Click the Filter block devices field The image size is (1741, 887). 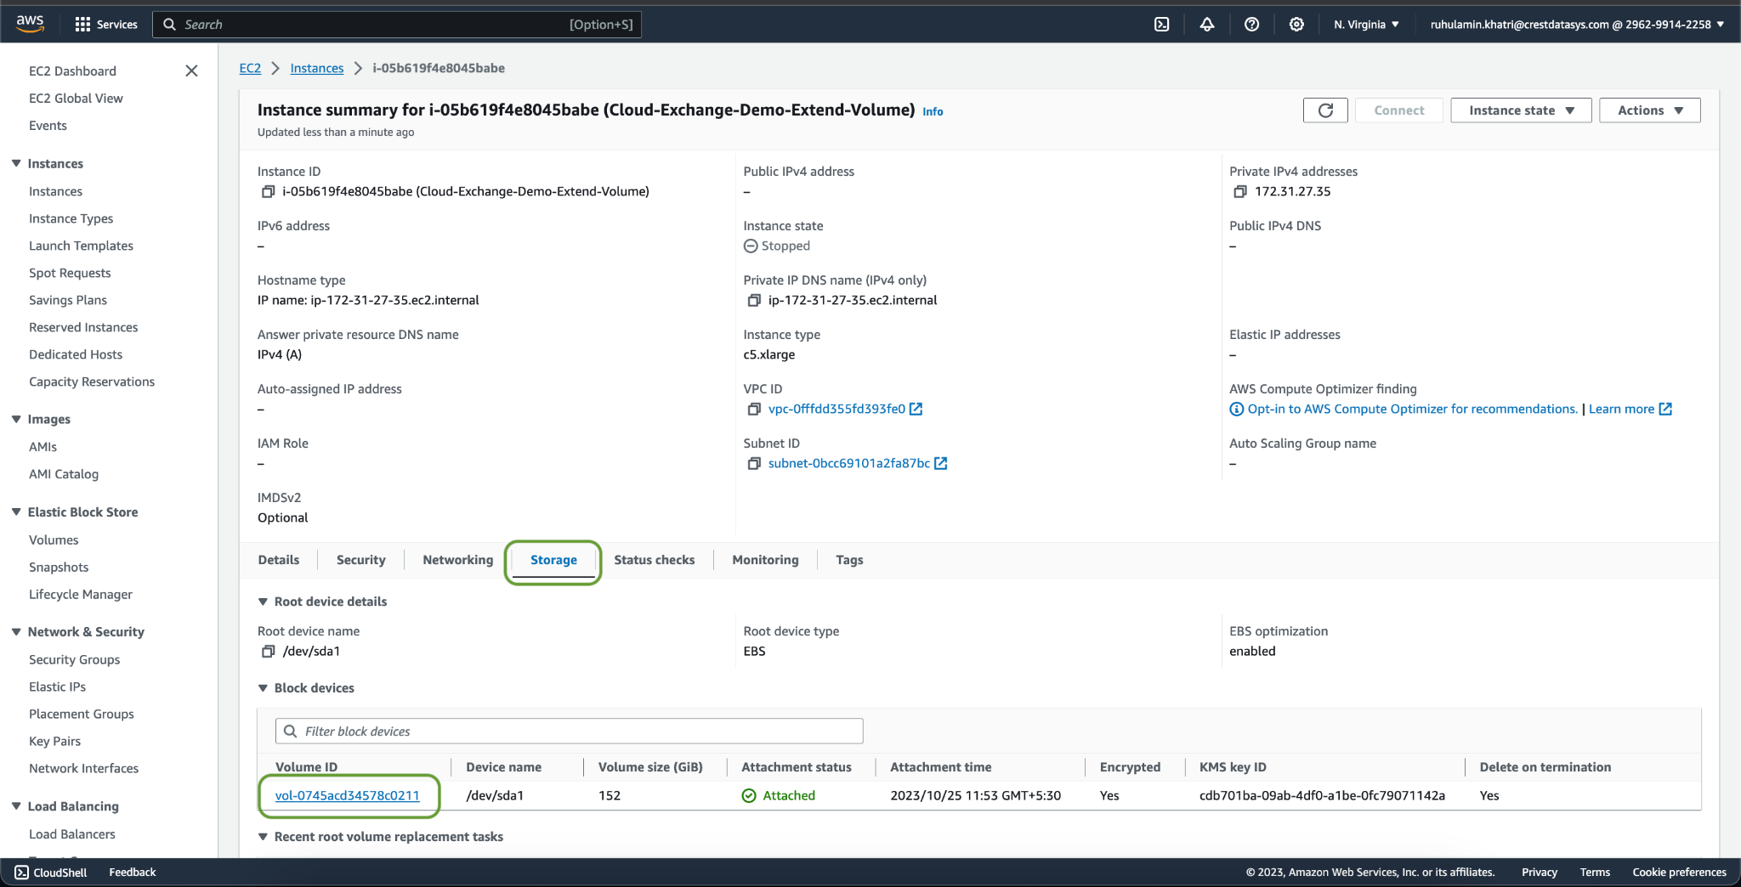click(x=570, y=732)
